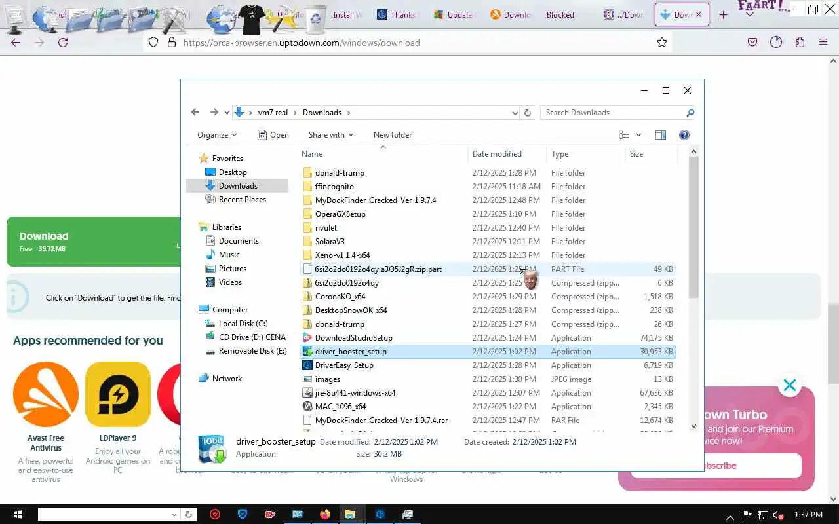Screen dimensions: 839x524
Task: Click the Explorer back arrow
Action: [195, 113]
